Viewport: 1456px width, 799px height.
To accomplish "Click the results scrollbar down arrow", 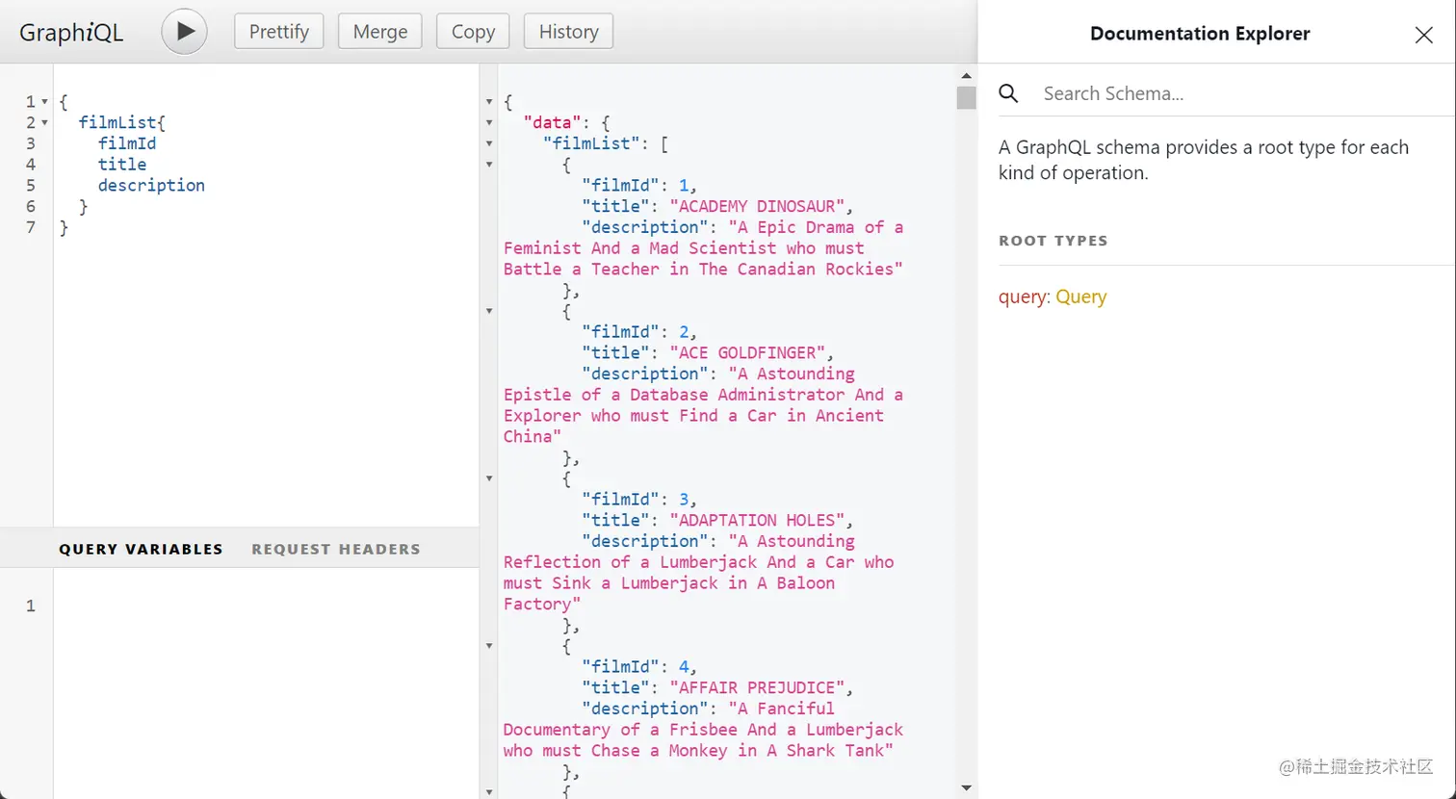I will pyautogui.click(x=966, y=788).
